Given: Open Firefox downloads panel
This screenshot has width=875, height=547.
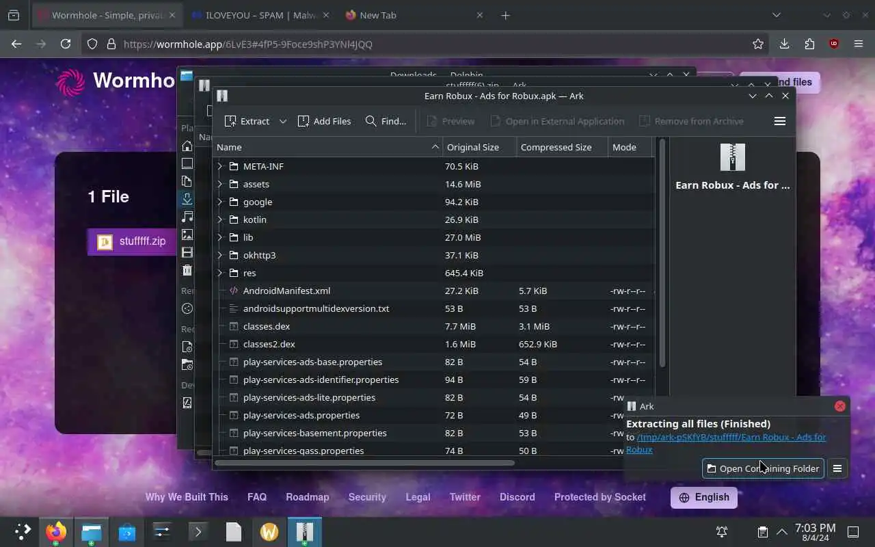Looking at the screenshot, I should click(784, 44).
